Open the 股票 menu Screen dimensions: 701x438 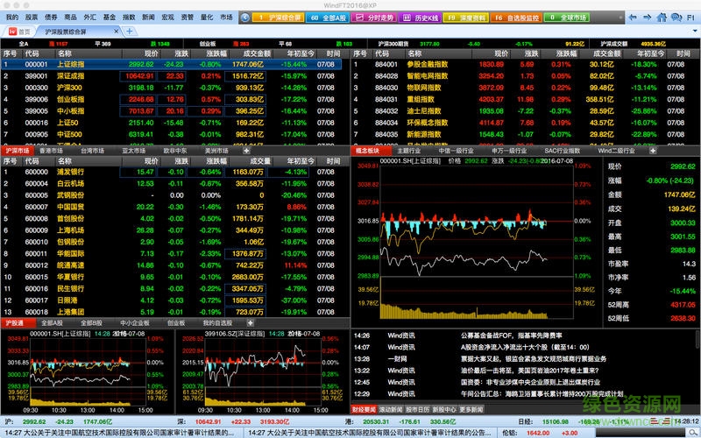pos(32,17)
